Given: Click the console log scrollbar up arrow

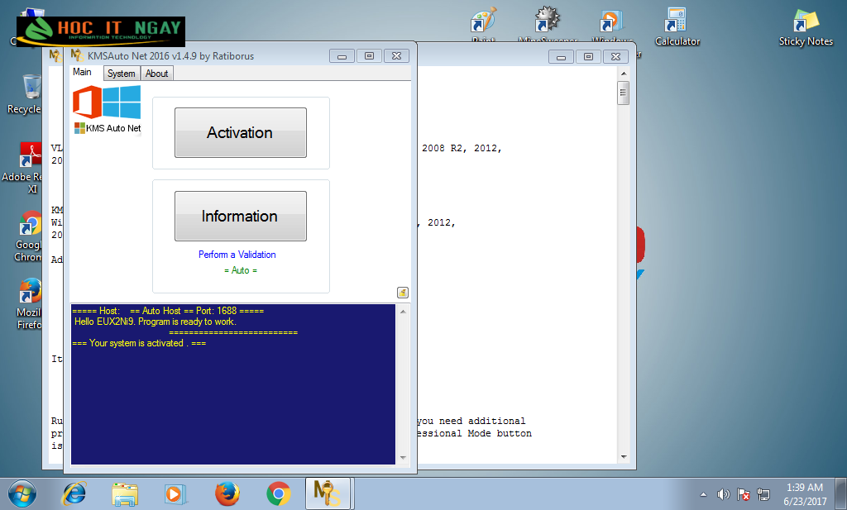Looking at the screenshot, I should [403, 312].
